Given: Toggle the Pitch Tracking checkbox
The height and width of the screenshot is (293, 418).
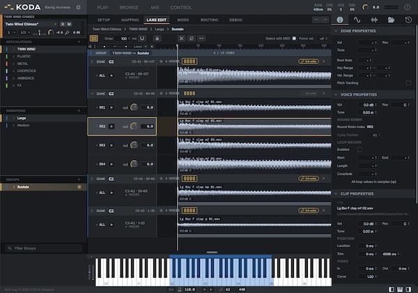Looking at the screenshot, I should 408,83.
